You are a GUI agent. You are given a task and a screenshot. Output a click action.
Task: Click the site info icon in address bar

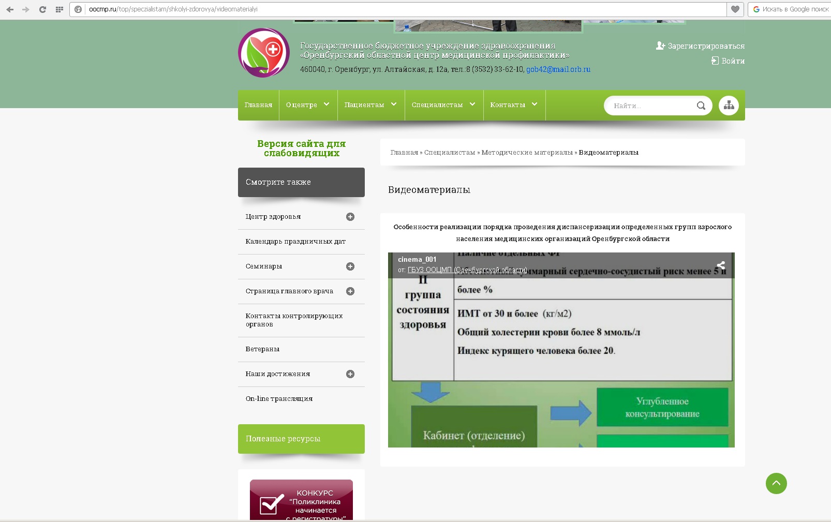point(78,9)
